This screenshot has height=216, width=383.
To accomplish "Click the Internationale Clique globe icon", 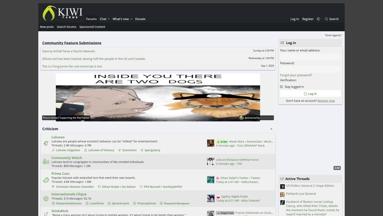I will point(46,198).
